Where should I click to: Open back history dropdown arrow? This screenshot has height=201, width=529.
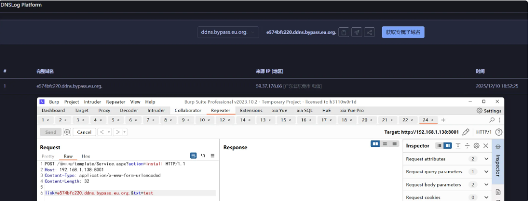(109, 132)
